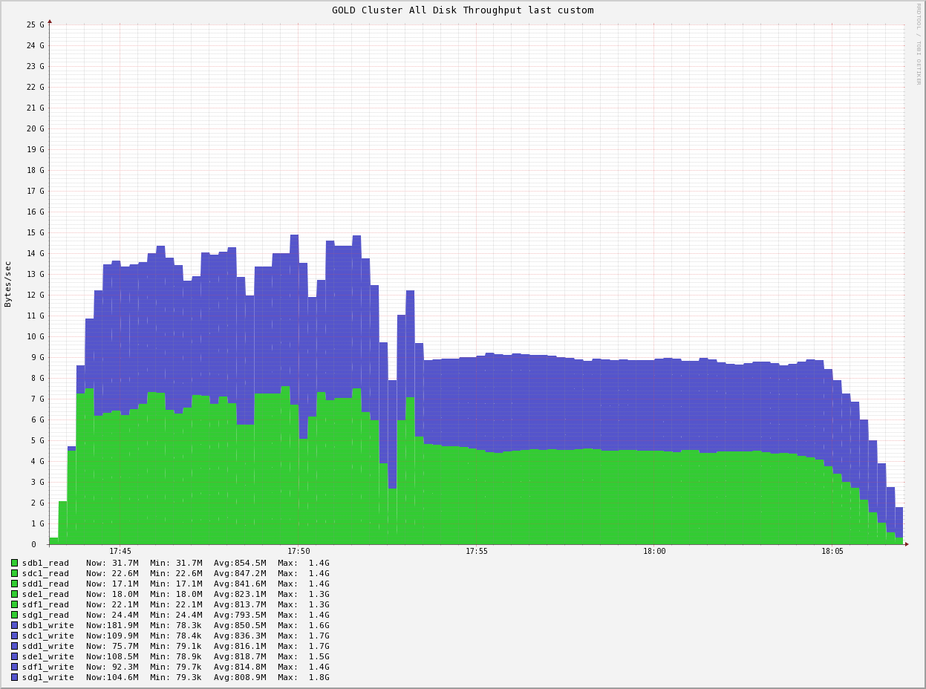Click the green sdc1_read legend swatch
This screenshot has height=689, width=926.
coord(14,573)
